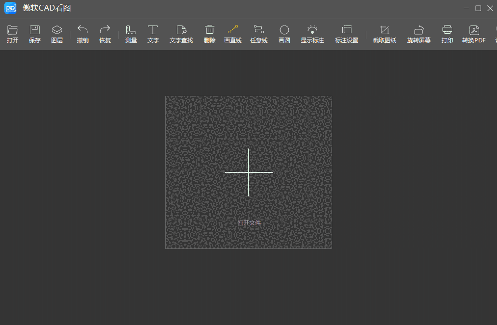Undo the last action (撤销)
This screenshot has width=497, height=325.
point(82,30)
